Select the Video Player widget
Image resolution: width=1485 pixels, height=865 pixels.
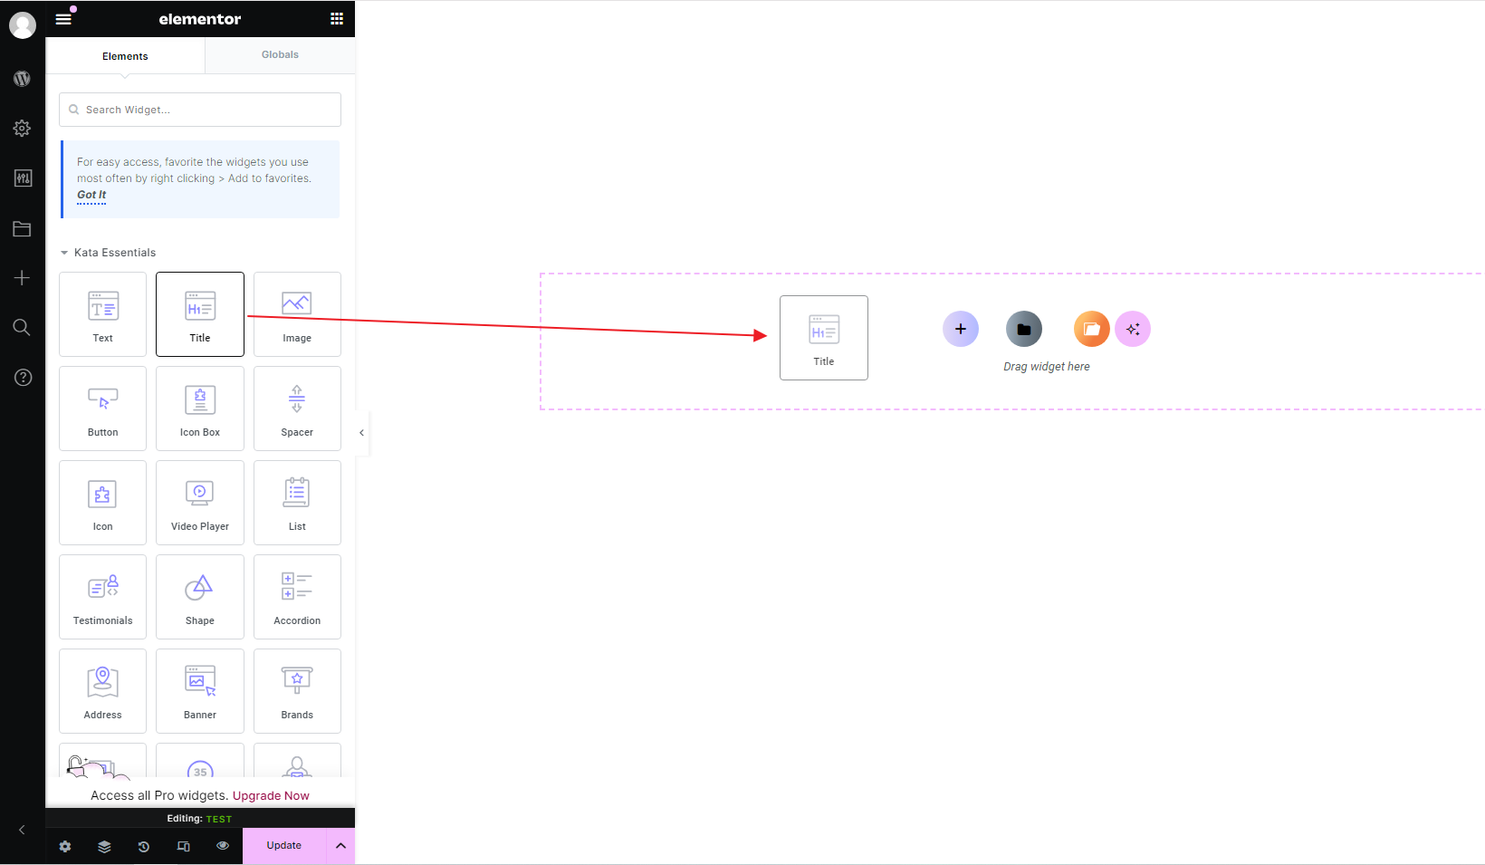(x=200, y=503)
